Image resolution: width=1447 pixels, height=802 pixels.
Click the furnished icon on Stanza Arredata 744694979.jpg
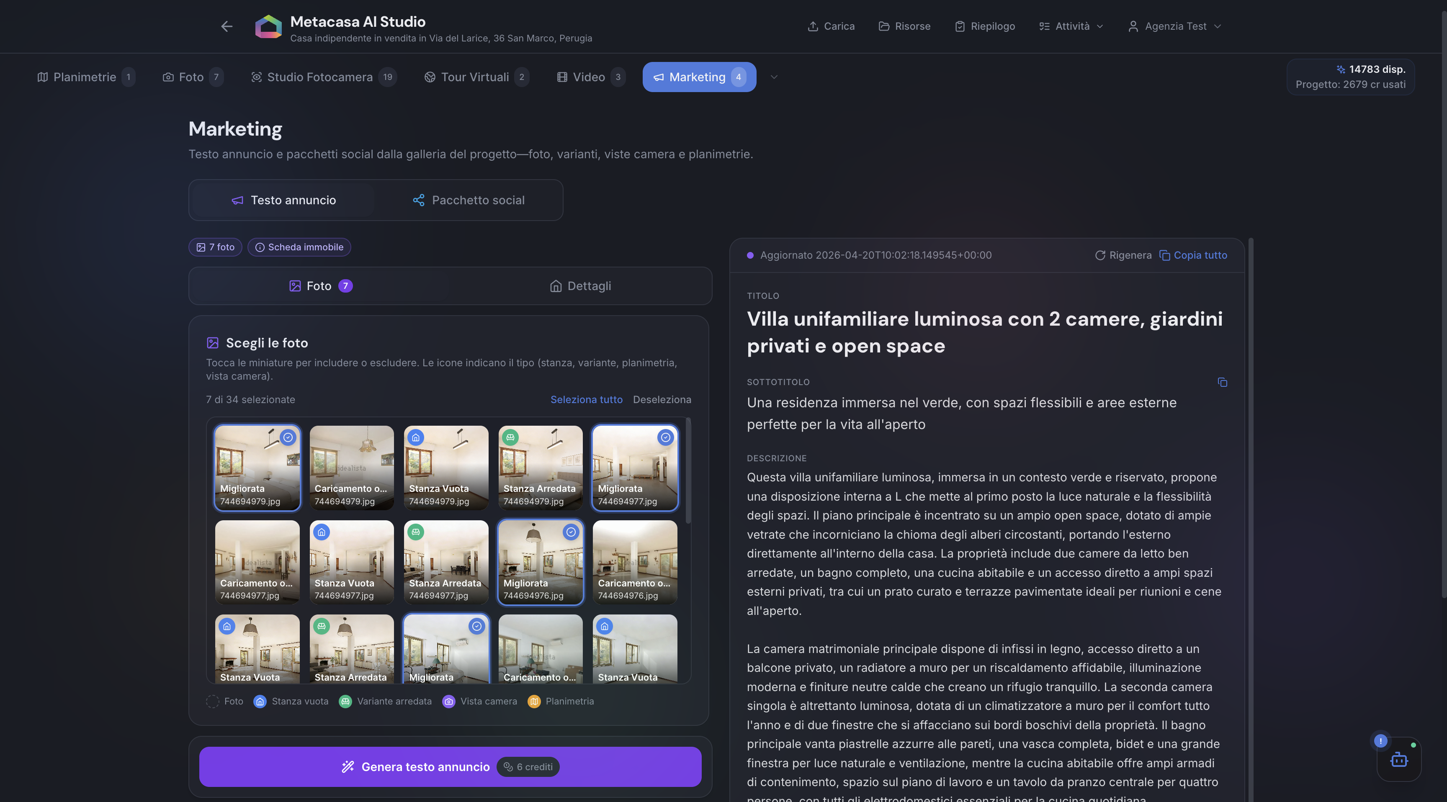pos(510,437)
